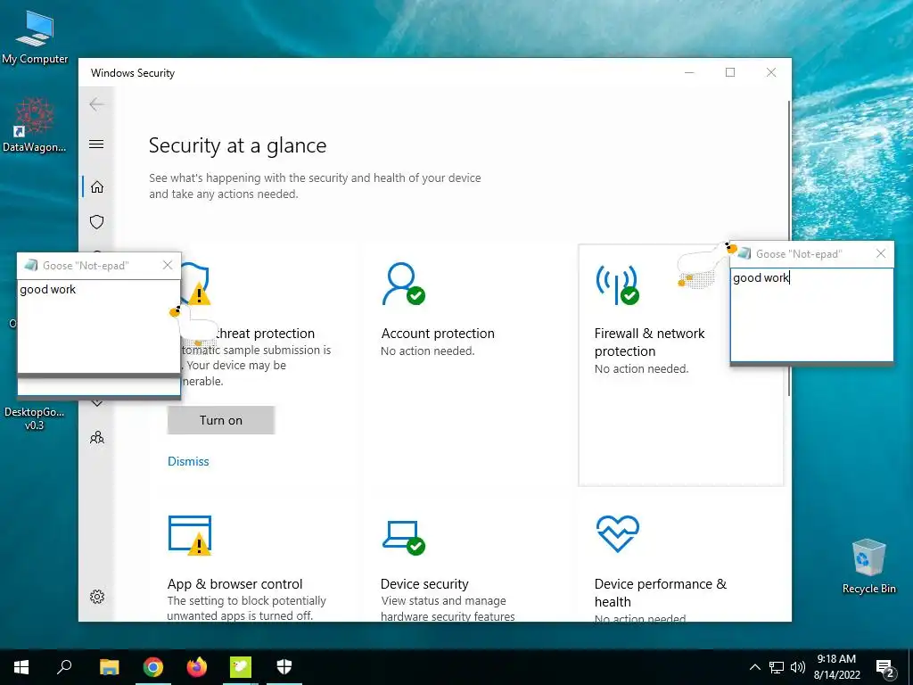Click the Device performance heart icon
913x685 pixels.
(617, 533)
